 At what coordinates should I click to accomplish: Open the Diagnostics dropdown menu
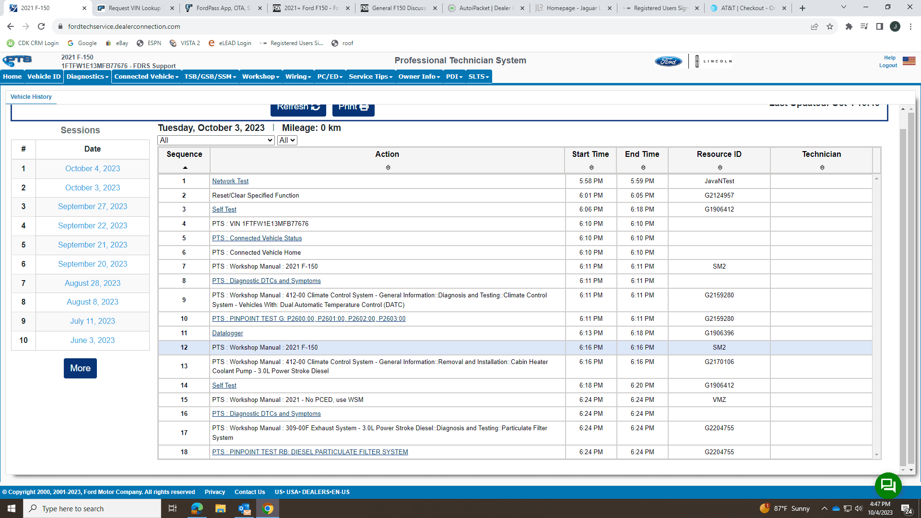pyautogui.click(x=87, y=77)
